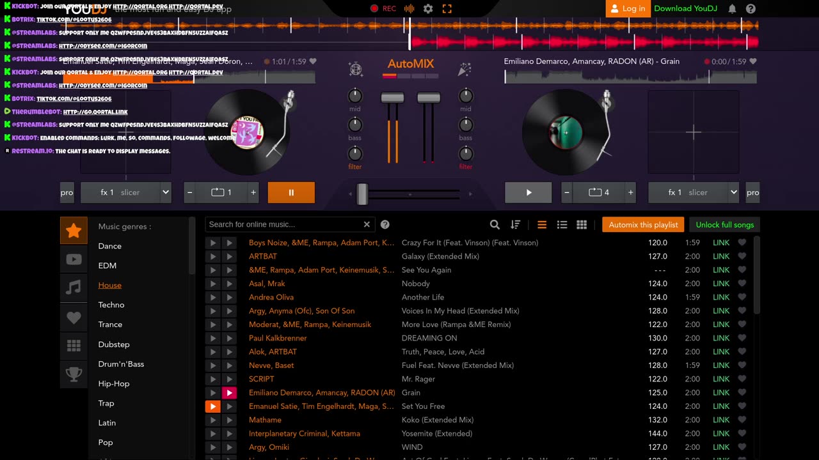The image size is (819, 460).
Task: Open the LINK for See You Again
Action: click(721, 270)
